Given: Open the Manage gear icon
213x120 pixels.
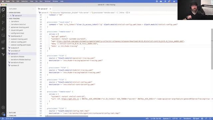Looking at the screenshot, I should point(3,114).
